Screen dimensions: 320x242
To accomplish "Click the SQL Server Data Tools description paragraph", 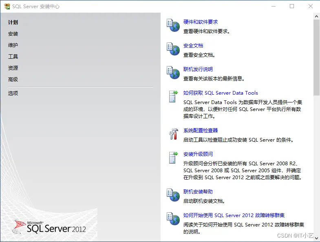I will tap(243, 109).
